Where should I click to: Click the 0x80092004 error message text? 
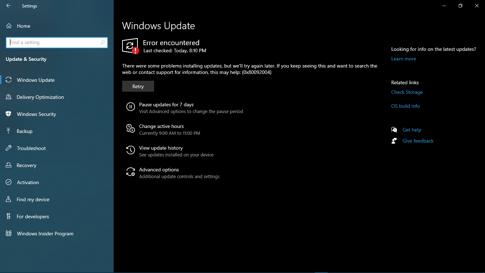click(x=250, y=69)
